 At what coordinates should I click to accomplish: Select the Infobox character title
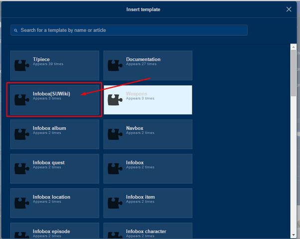(x=146, y=232)
